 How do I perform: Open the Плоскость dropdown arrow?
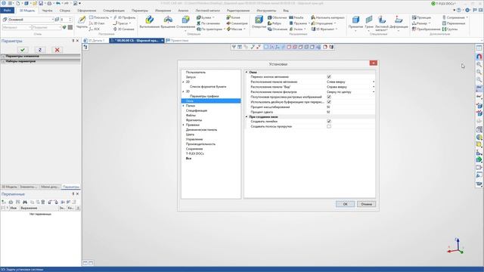coord(111,17)
